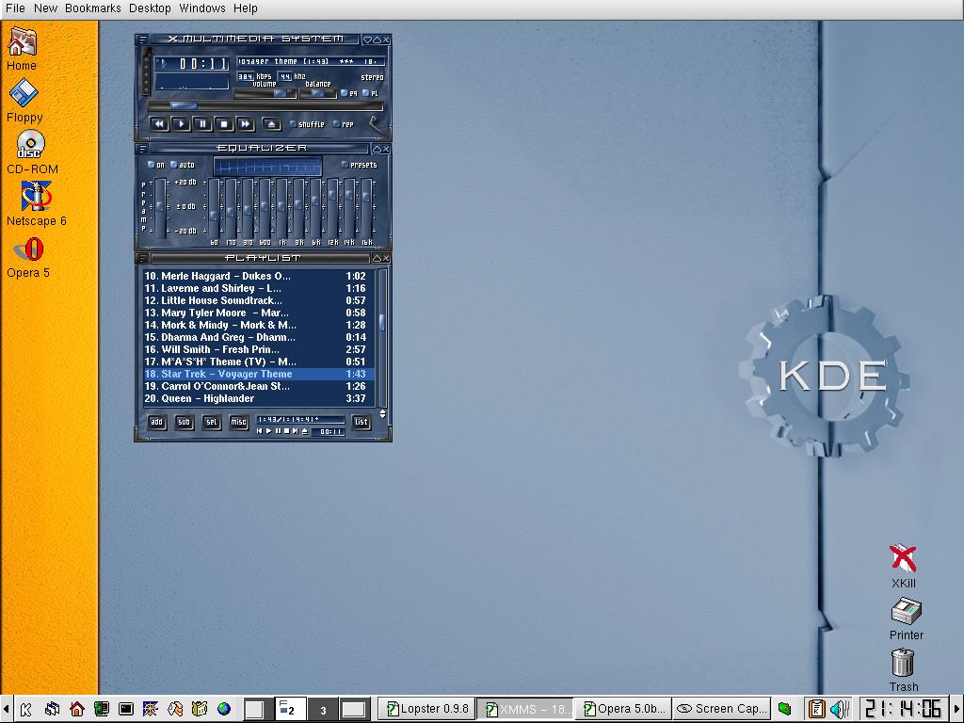
Task: Pause playback in XMMS
Action: (x=202, y=123)
